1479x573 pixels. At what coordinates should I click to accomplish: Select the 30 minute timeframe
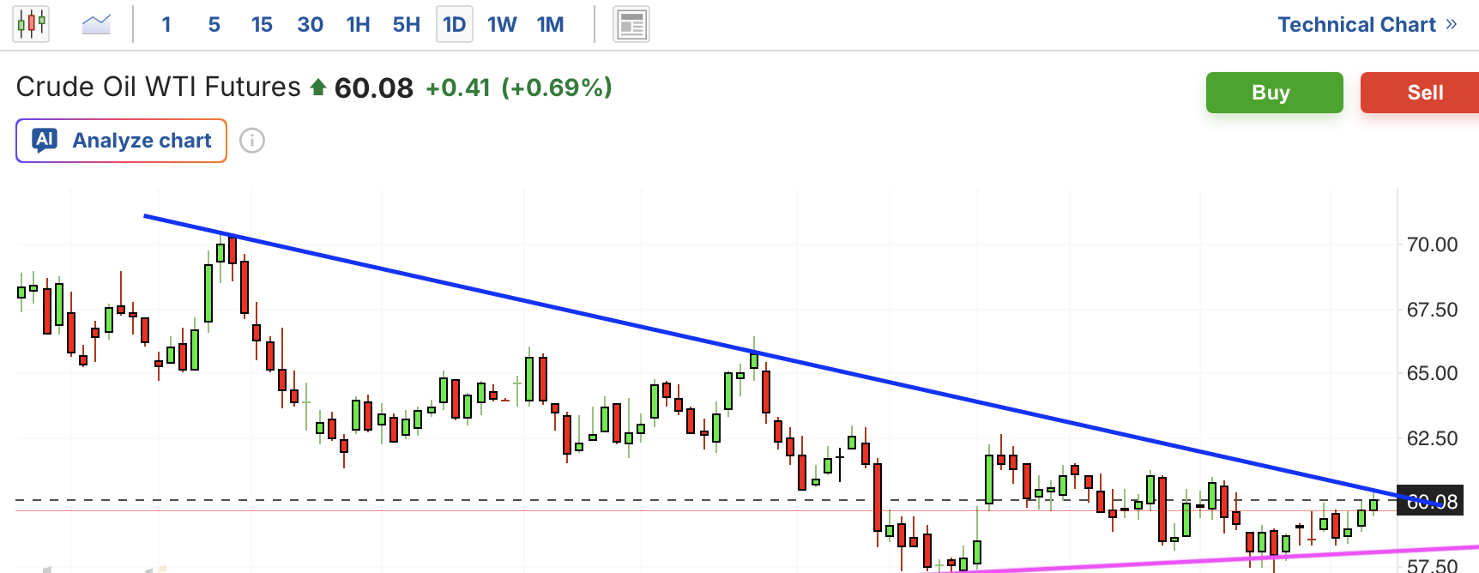[x=310, y=24]
